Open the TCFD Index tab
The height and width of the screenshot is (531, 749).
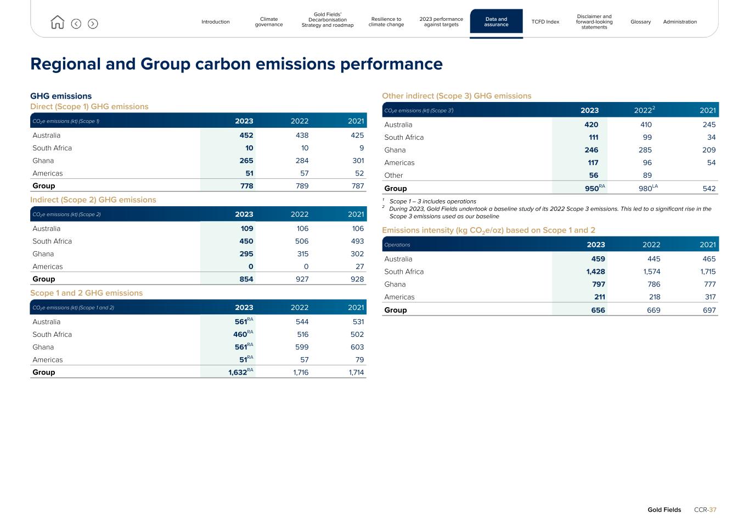click(545, 22)
